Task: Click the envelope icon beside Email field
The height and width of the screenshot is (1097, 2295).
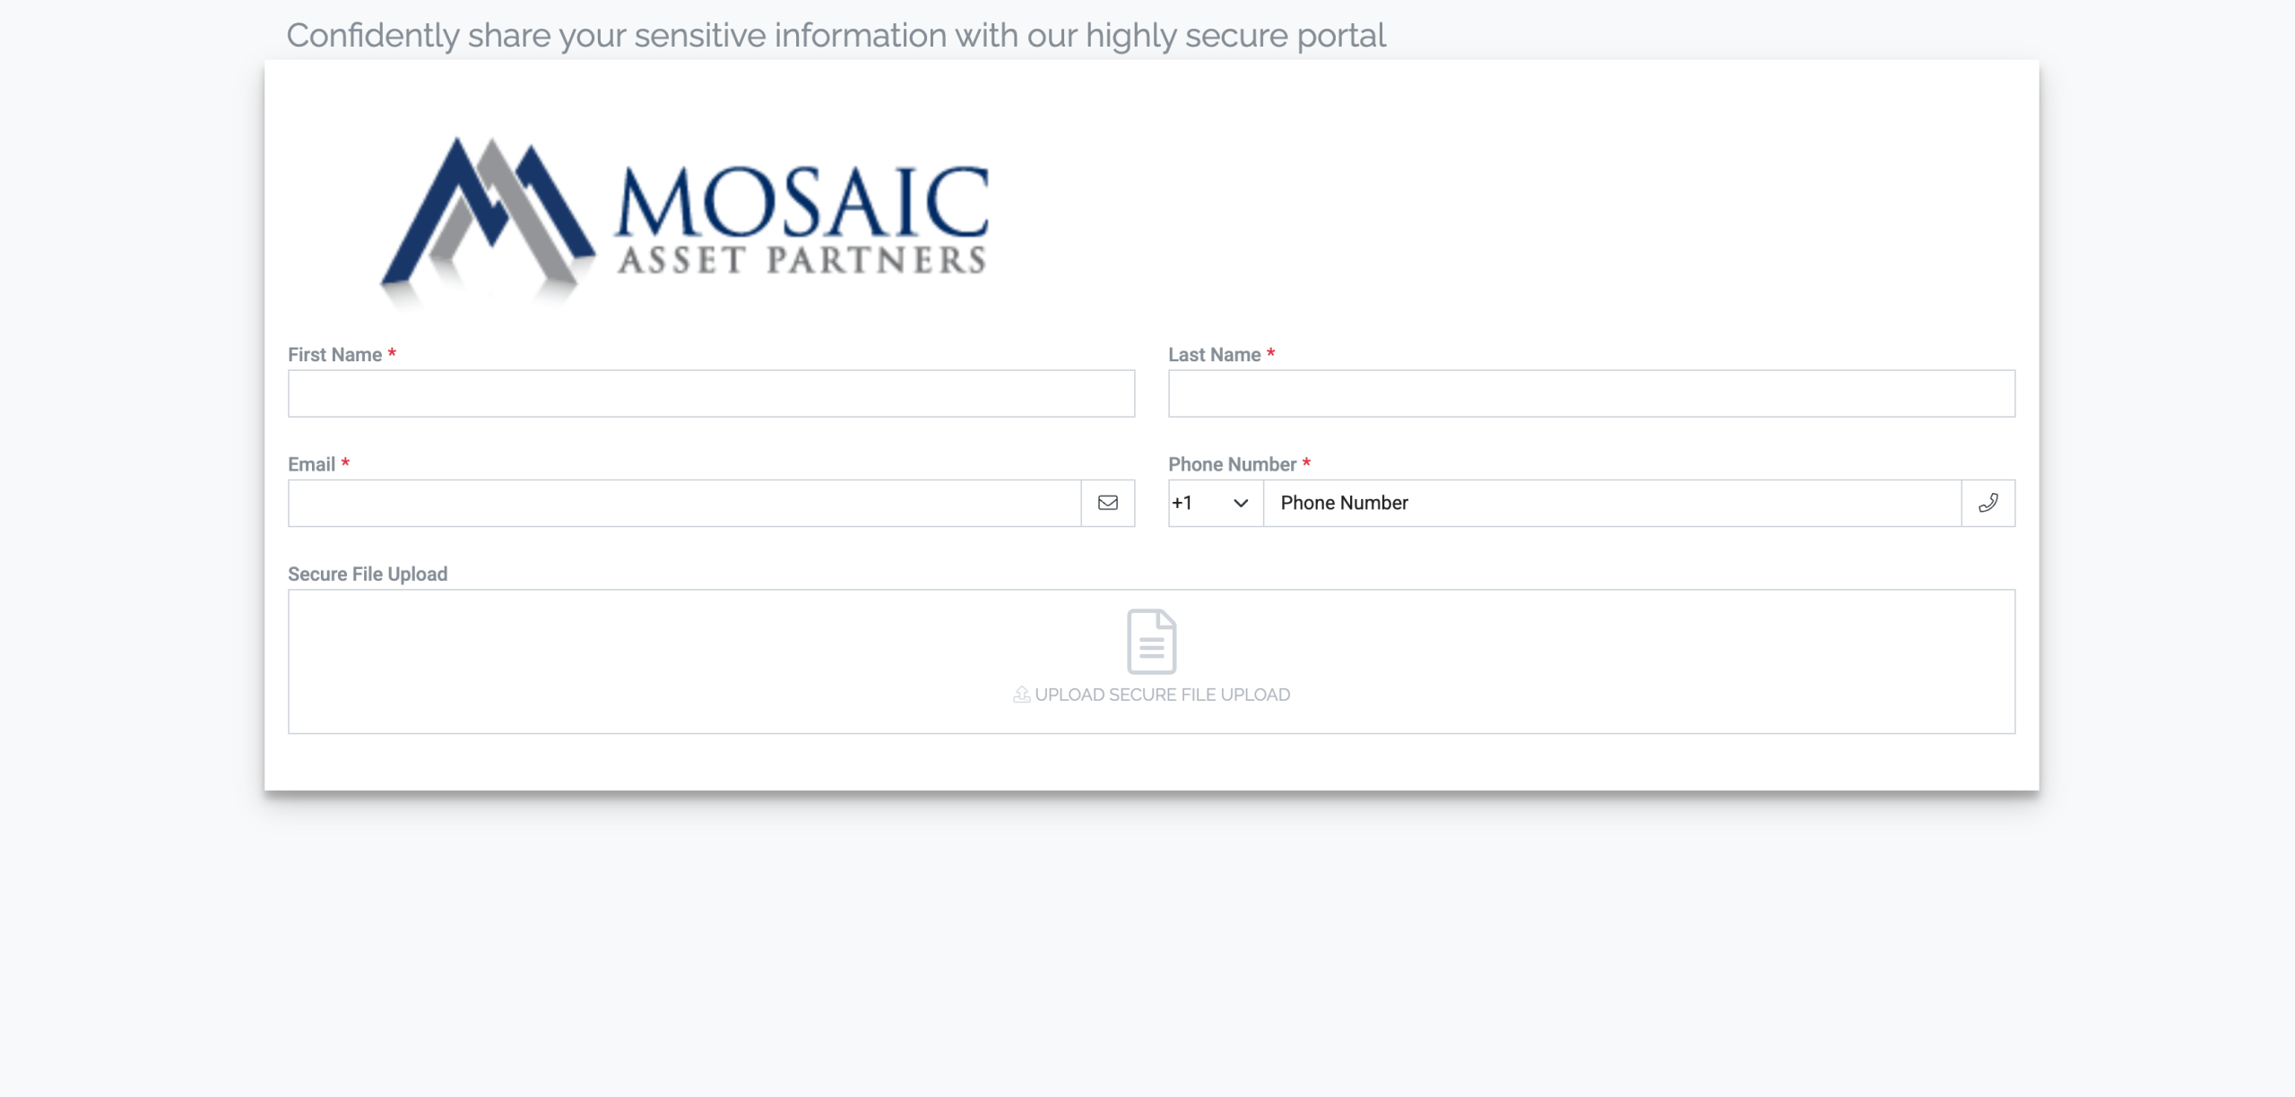Action: click(1108, 503)
